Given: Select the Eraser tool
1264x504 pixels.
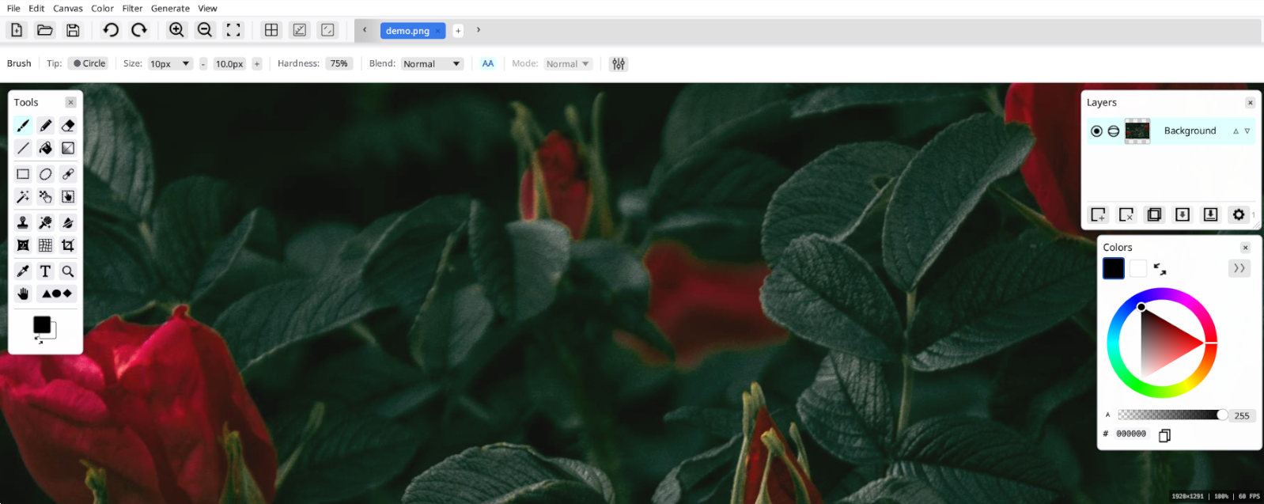Looking at the screenshot, I should pyautogui.click(x=68, y=126).
